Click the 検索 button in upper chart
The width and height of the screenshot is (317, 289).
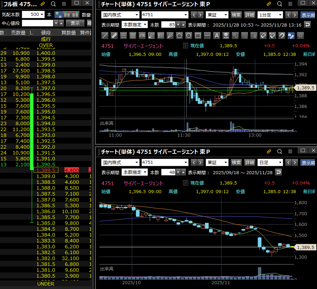[236, 15]
